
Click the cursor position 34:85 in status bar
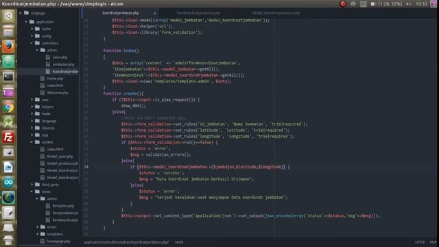(x=179, y=242)
